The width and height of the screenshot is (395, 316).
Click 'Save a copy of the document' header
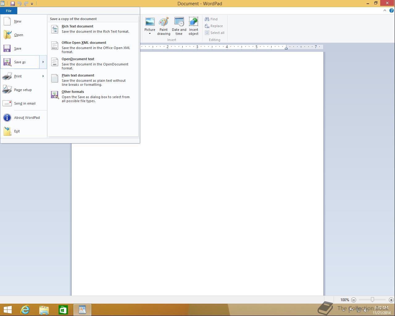coord(73,19)
